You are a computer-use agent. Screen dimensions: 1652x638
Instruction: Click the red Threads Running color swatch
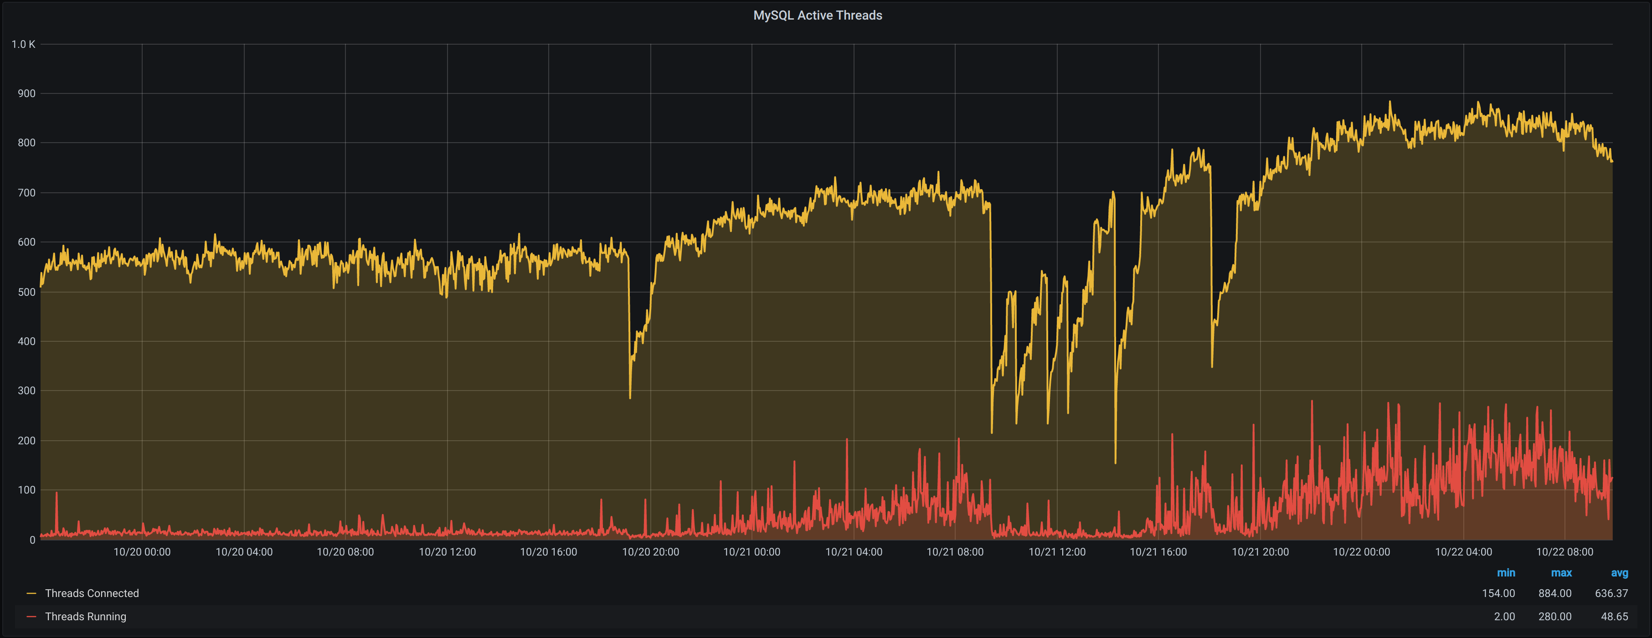pos(31,617)
